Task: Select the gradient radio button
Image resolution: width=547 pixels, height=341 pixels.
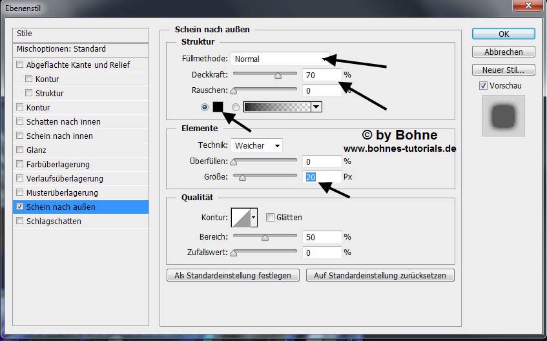Action: pyautogui.click(x=235, y=107)
